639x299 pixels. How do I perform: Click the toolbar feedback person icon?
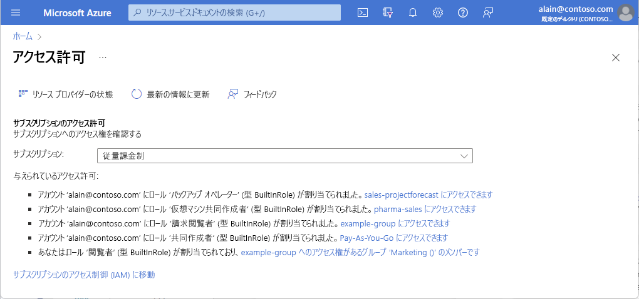[x=232, y=94]
